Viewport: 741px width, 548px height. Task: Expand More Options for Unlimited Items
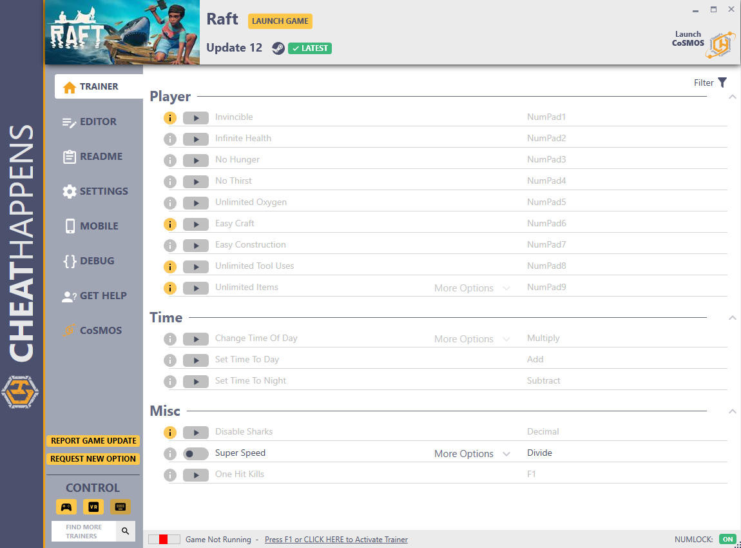pos(472,288)
